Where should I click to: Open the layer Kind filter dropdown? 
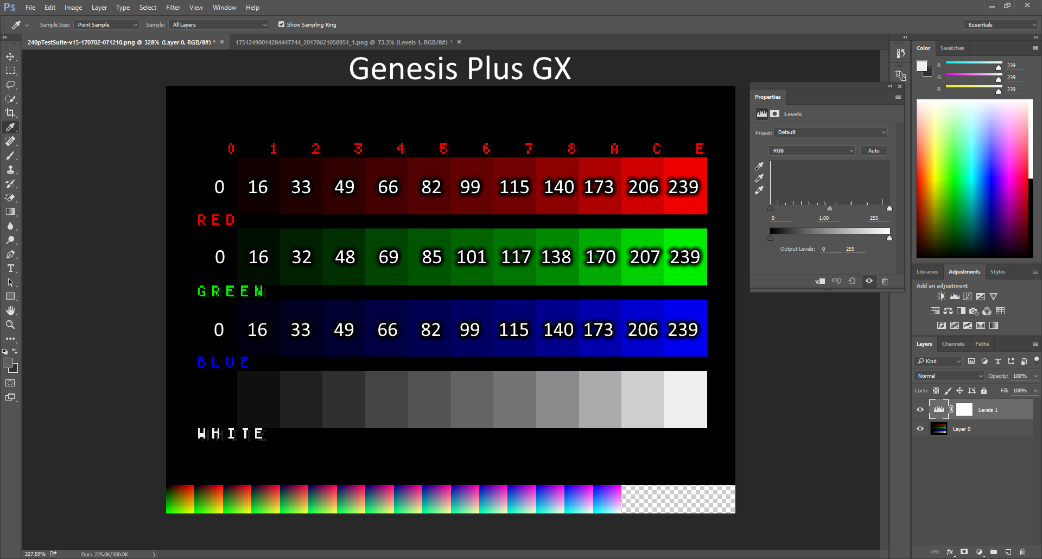pos(938,361)
